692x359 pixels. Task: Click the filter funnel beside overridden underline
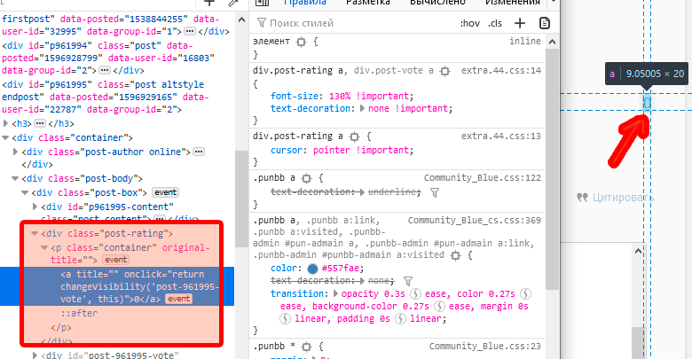[434, 191]
